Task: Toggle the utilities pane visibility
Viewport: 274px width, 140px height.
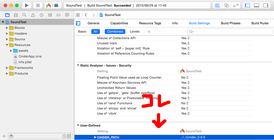Action: click(x=266, y=5)
